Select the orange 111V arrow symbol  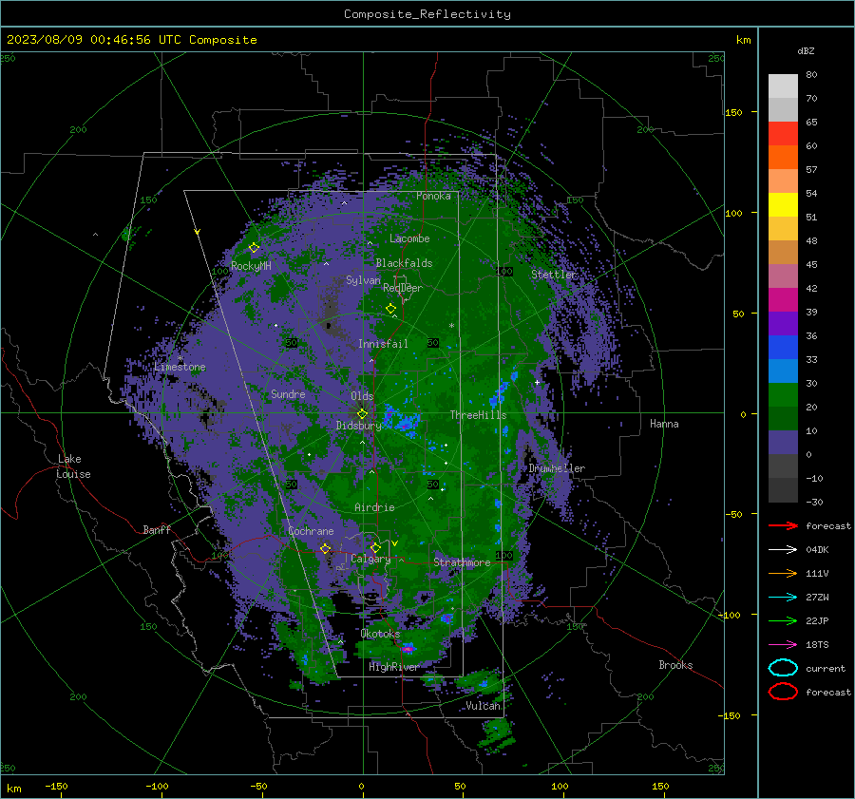[x=783, y=573]
